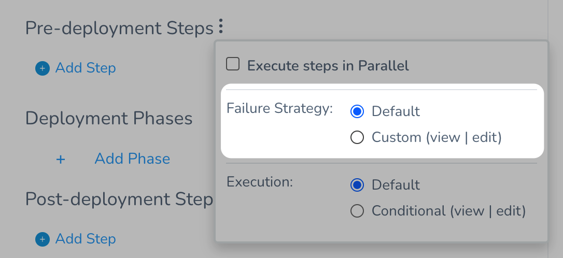Open the Pre-deployment Steps three-dot menu

click(x=221, y=26)
